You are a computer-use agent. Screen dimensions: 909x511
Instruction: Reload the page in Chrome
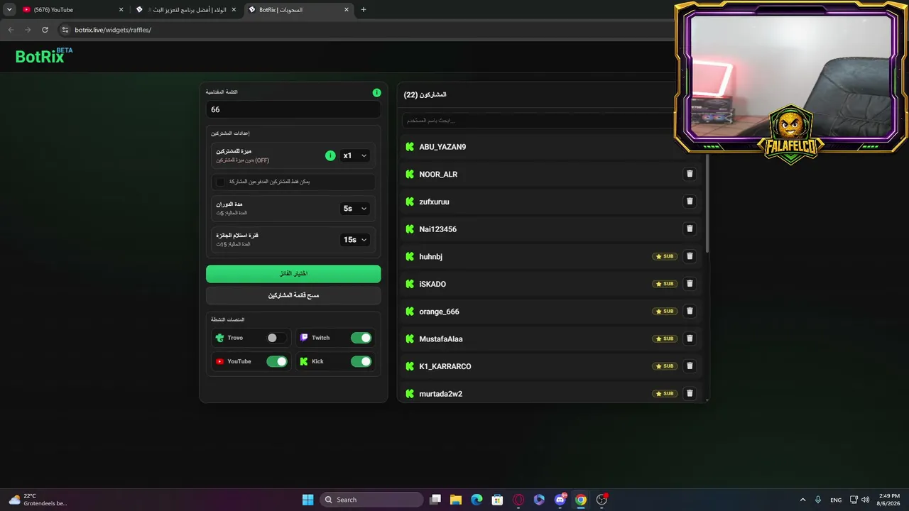coord(45,30)
